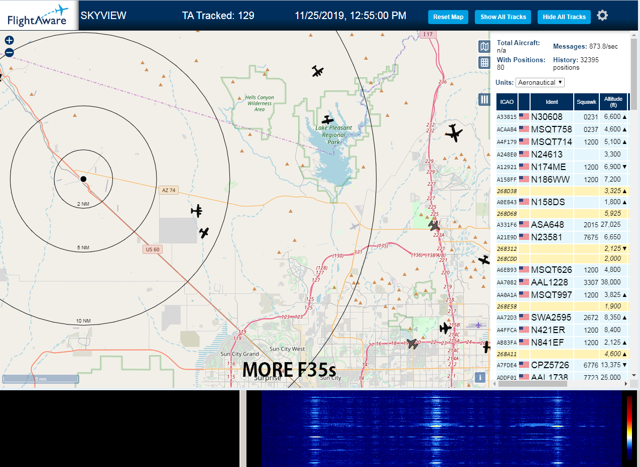Select the MSQT714 aircraft row
This screenshot has height=467, width=640.
point(562,141)
